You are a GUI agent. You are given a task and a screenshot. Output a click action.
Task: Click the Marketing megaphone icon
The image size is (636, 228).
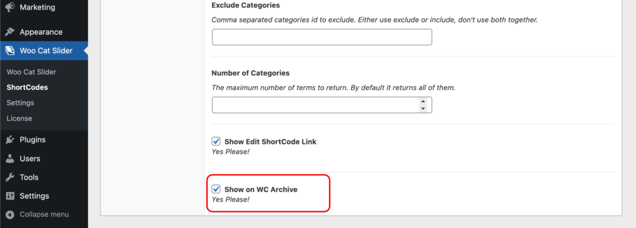tap(10, 7)
